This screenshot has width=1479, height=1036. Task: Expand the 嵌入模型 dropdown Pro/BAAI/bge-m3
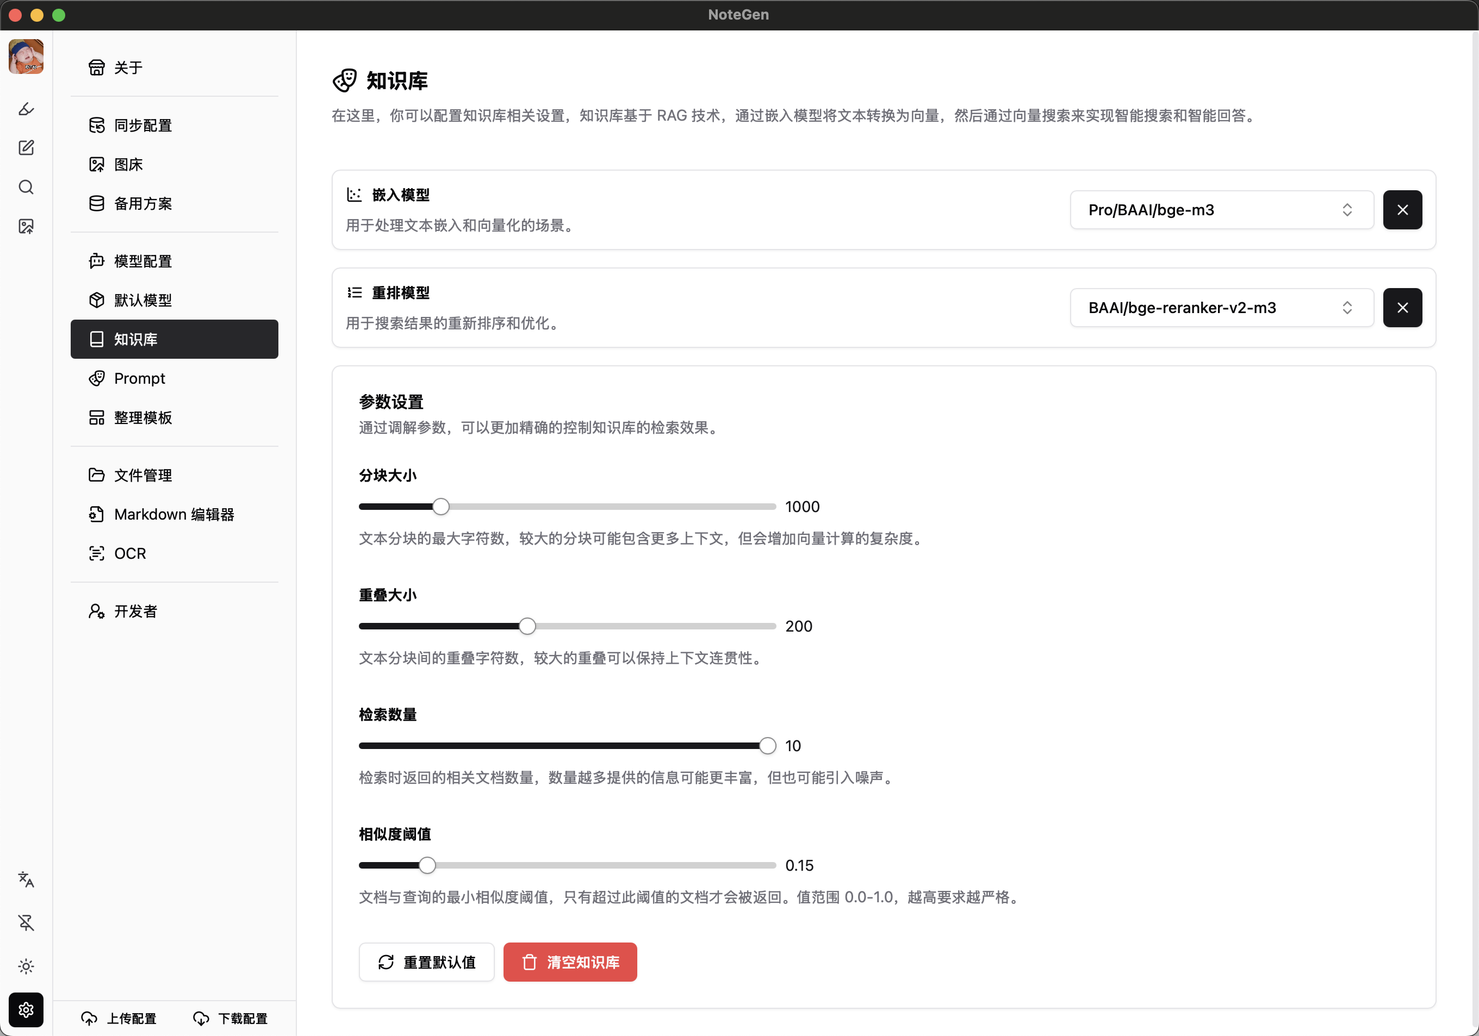(x=1221, y=210)
